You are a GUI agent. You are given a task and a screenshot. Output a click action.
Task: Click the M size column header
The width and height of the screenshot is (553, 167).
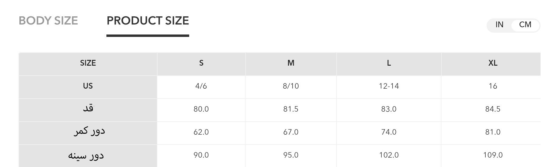point(291,63)
